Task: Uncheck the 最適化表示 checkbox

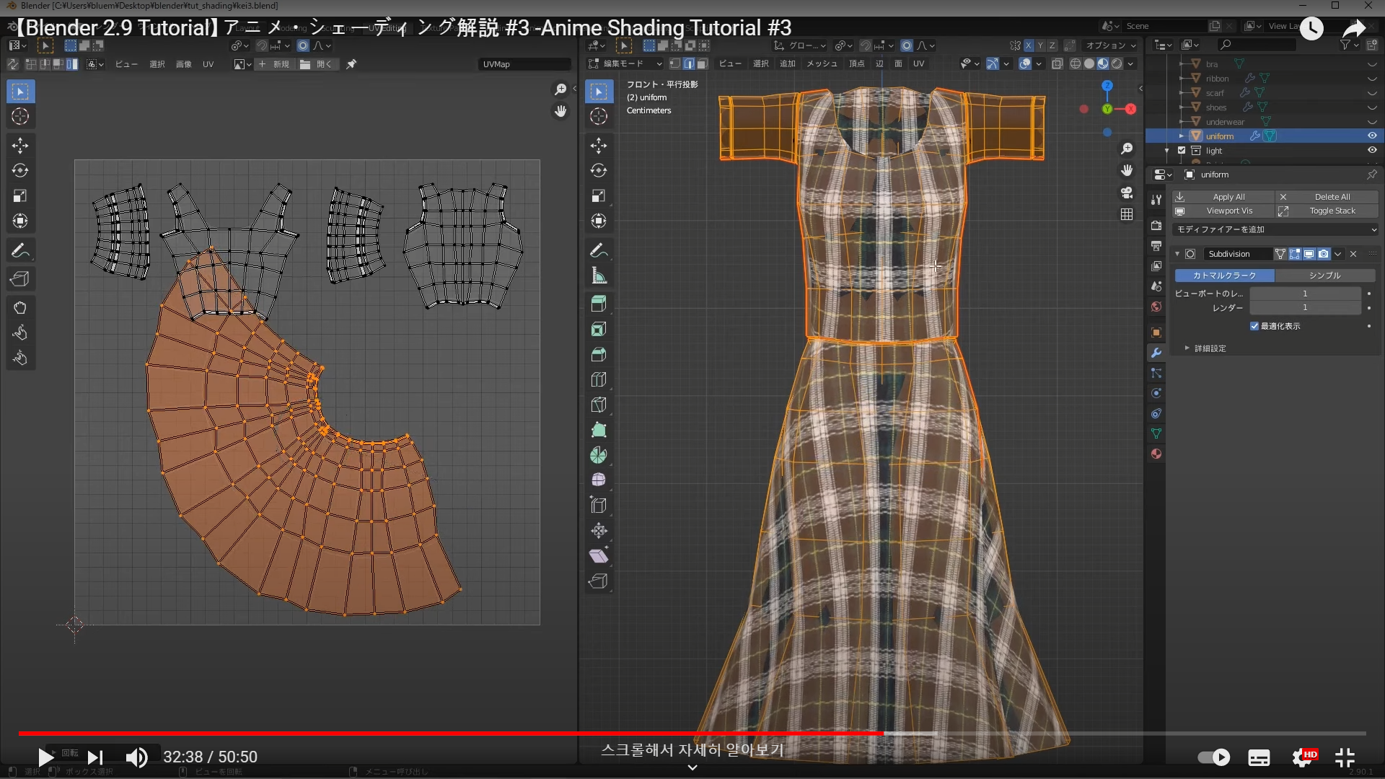Action: point(1254,326)
